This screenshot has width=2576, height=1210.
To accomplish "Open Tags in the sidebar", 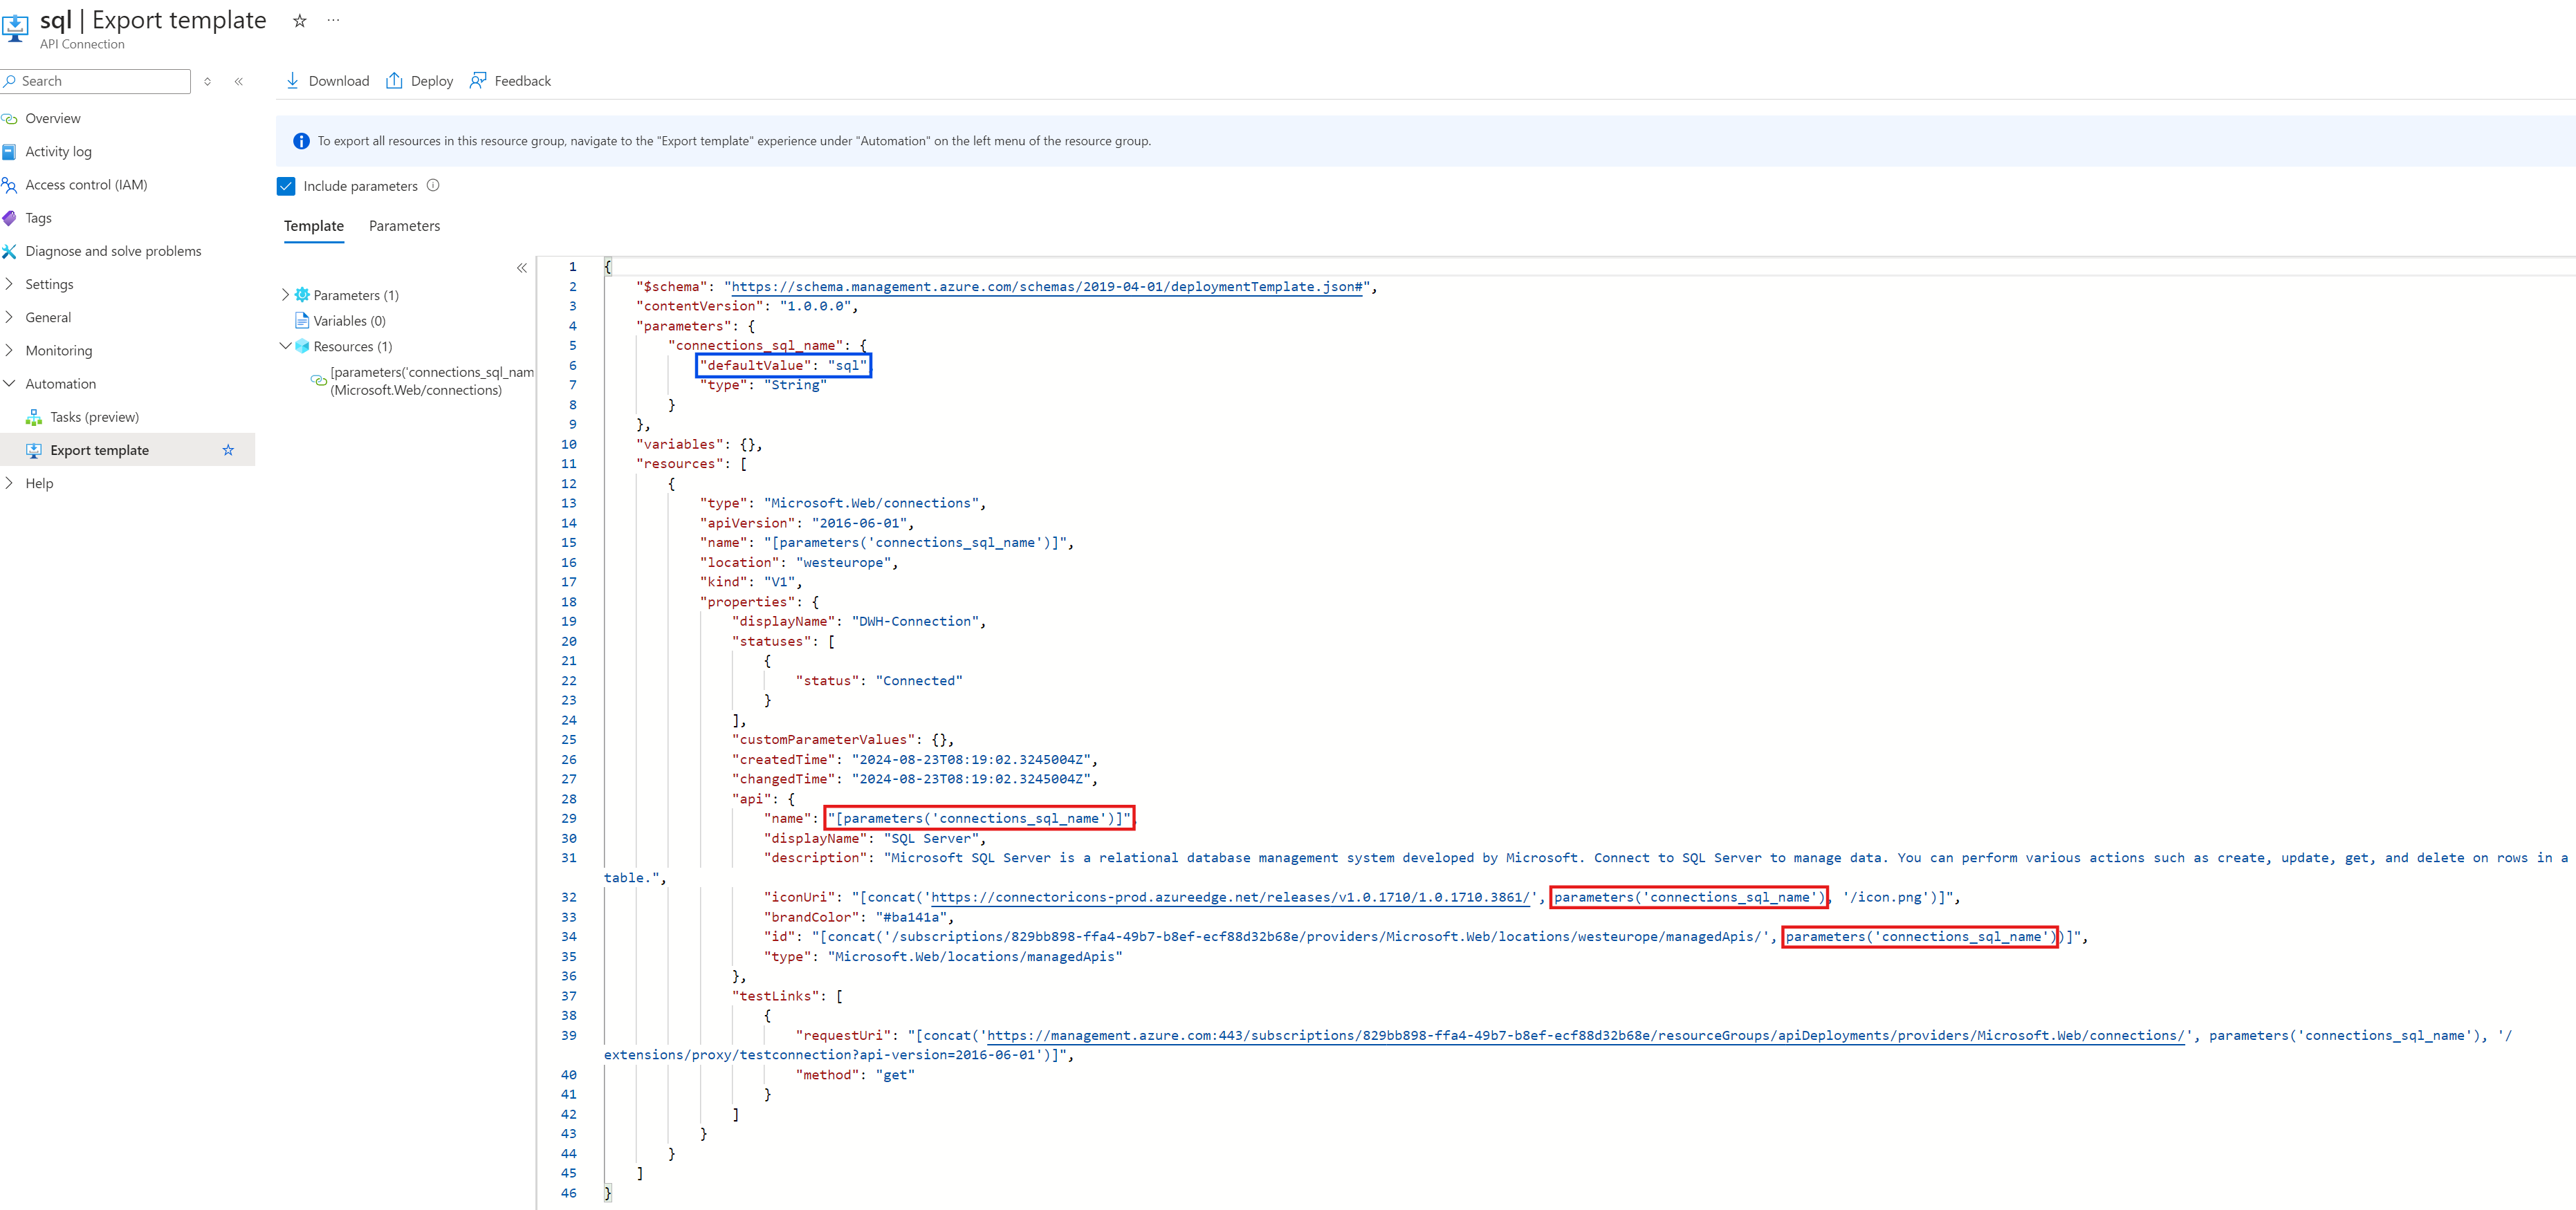I will [38, 218].
